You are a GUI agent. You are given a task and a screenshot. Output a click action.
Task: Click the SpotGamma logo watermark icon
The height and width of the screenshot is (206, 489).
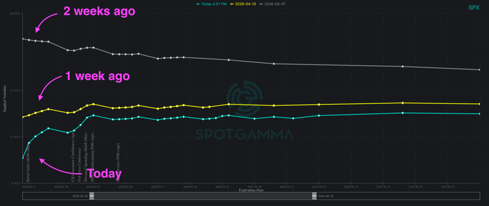[244, 98]
